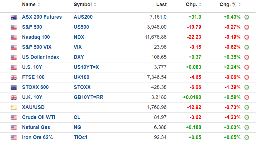The width and height of the screenshot is (256, 144).
Task: Open the S&P 500 VIX quote page
Action: [x=37, y=47]
